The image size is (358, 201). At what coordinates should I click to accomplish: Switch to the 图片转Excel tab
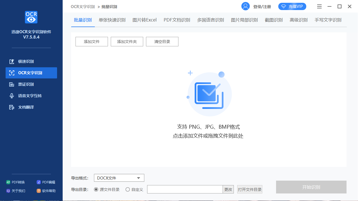click(144, 20)
